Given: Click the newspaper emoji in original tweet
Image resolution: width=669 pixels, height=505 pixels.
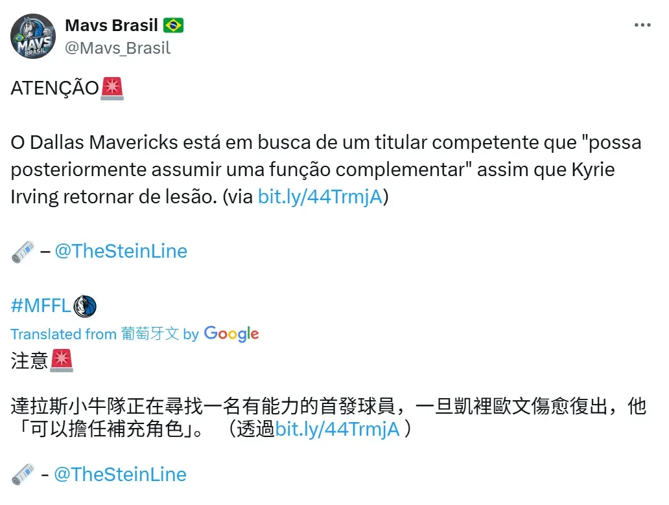Looking at the screenshot, I should click(23, 252).
